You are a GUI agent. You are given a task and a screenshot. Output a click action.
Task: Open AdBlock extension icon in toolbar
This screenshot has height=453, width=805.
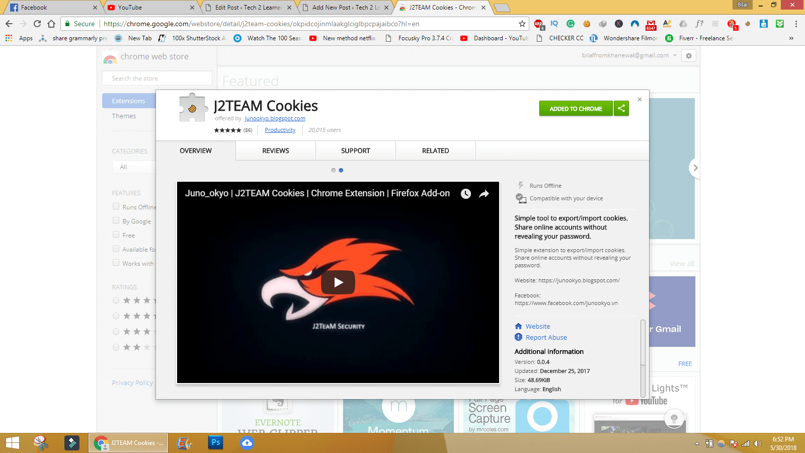(x=538, y=24)
